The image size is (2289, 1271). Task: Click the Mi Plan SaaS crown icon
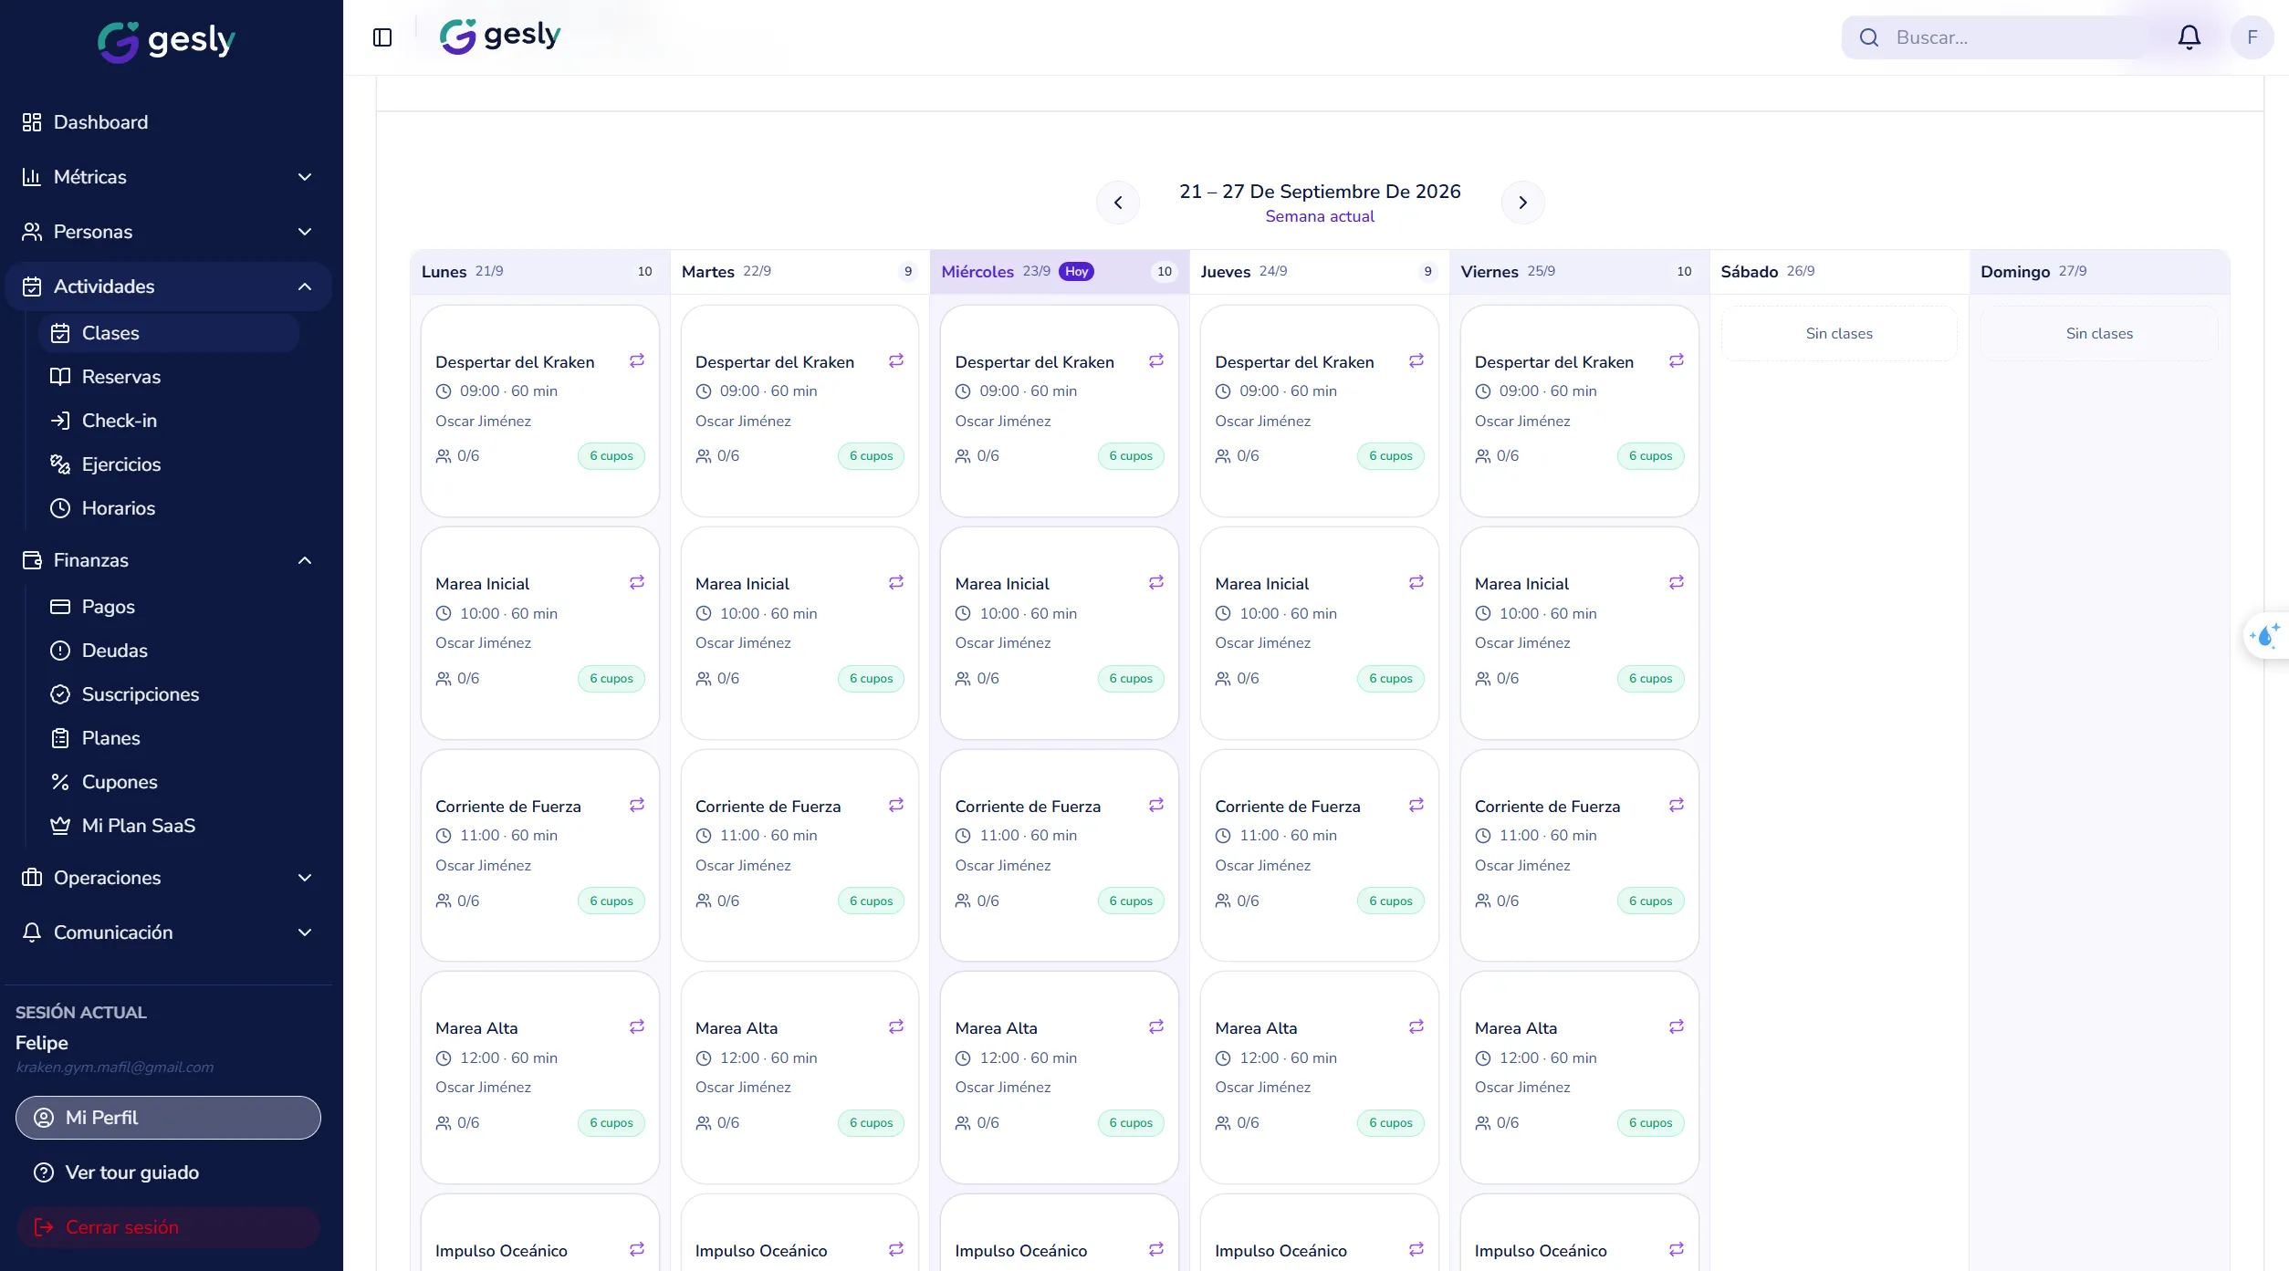pos(60,826)
